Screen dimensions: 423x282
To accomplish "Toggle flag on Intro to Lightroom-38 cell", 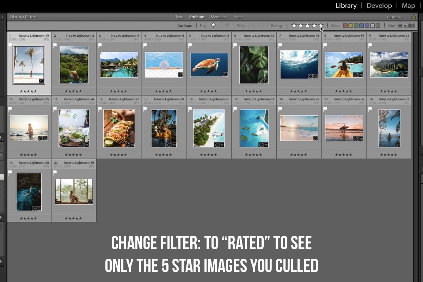I will (10, 172).
